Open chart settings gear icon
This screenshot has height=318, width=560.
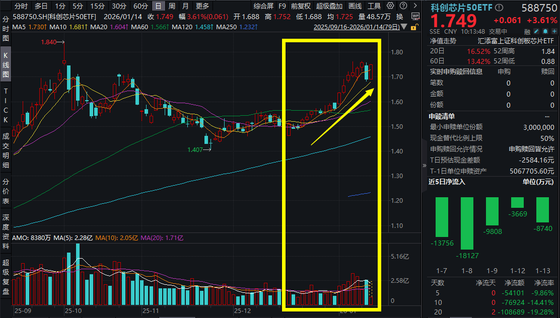pos(391,6)
